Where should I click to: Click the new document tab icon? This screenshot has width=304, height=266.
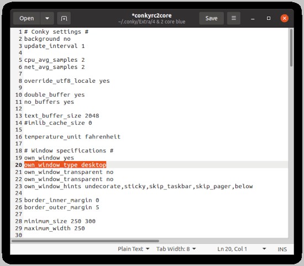pyautogui.click(x=64, y=18)
